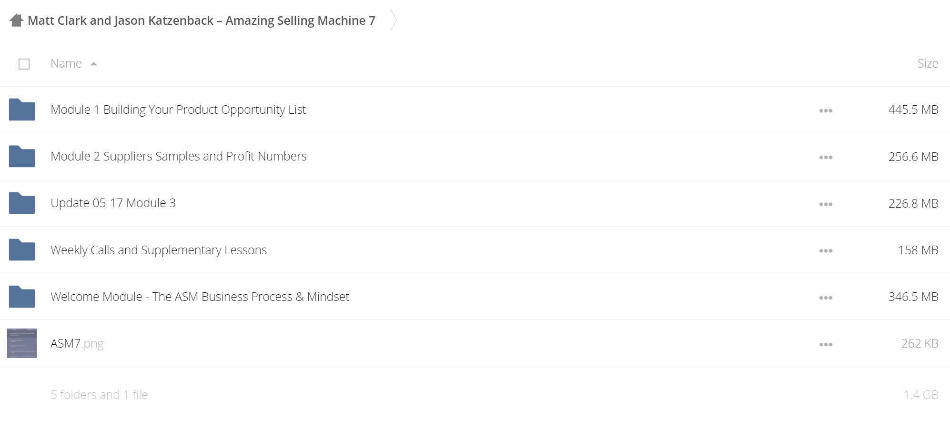Open Weekly Calls folder icon

tap(22, 249)
